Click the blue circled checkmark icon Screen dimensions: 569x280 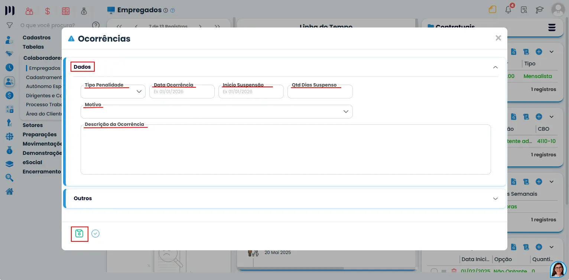point(95,234)
